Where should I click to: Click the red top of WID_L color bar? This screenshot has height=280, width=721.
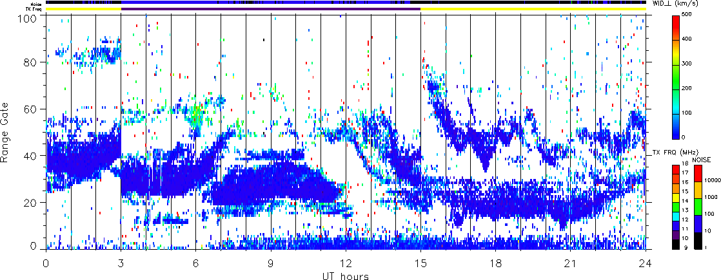tap(675, 19)
